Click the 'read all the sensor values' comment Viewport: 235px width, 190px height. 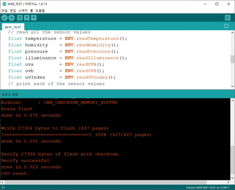pyautogui.click(x=49, y=32)
